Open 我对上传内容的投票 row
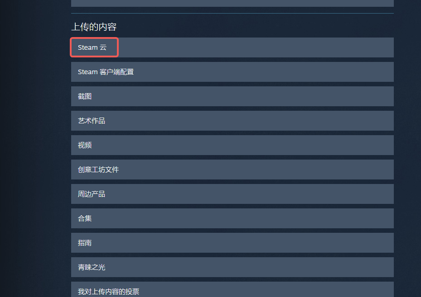Image resolution: width=421 pixels, height=297 pixels. tap(232, 289)
